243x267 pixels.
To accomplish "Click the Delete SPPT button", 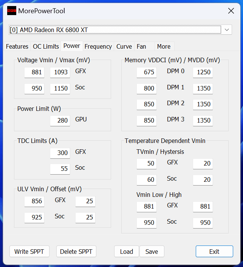I will tap(76, 252).
